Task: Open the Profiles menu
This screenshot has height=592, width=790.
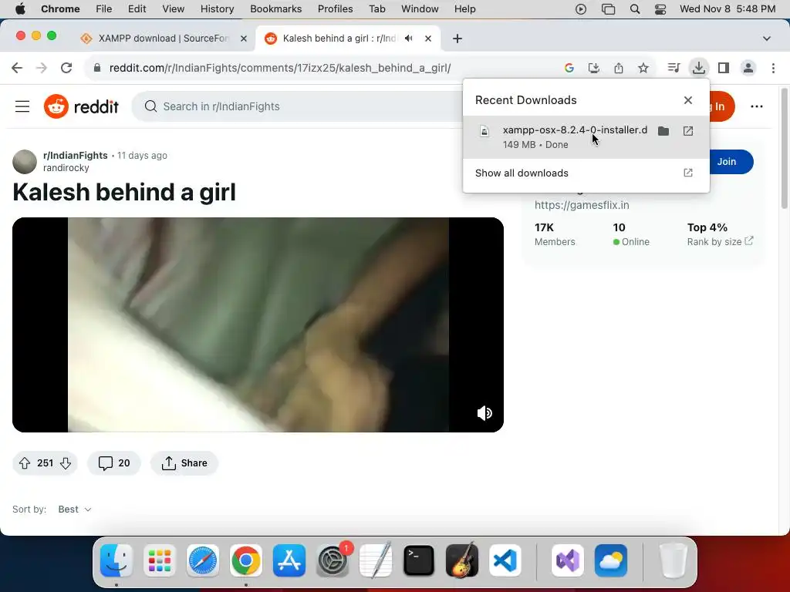Action: click(x=335, y=9)
